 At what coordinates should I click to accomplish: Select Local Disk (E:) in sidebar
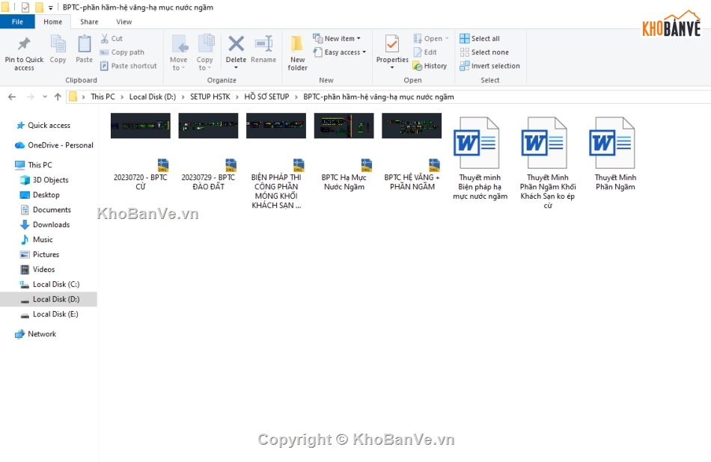click(55, 314)
